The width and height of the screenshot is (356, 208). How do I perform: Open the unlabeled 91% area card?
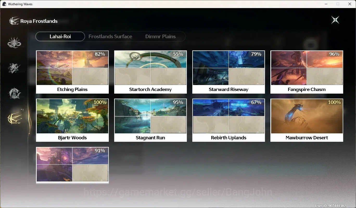(72, 165)
